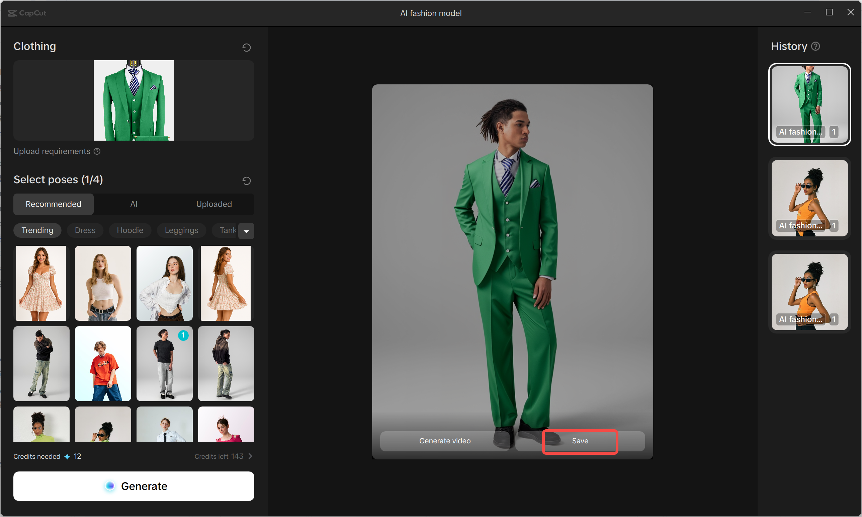Open credits details via chevron arrow

(250, 456)
